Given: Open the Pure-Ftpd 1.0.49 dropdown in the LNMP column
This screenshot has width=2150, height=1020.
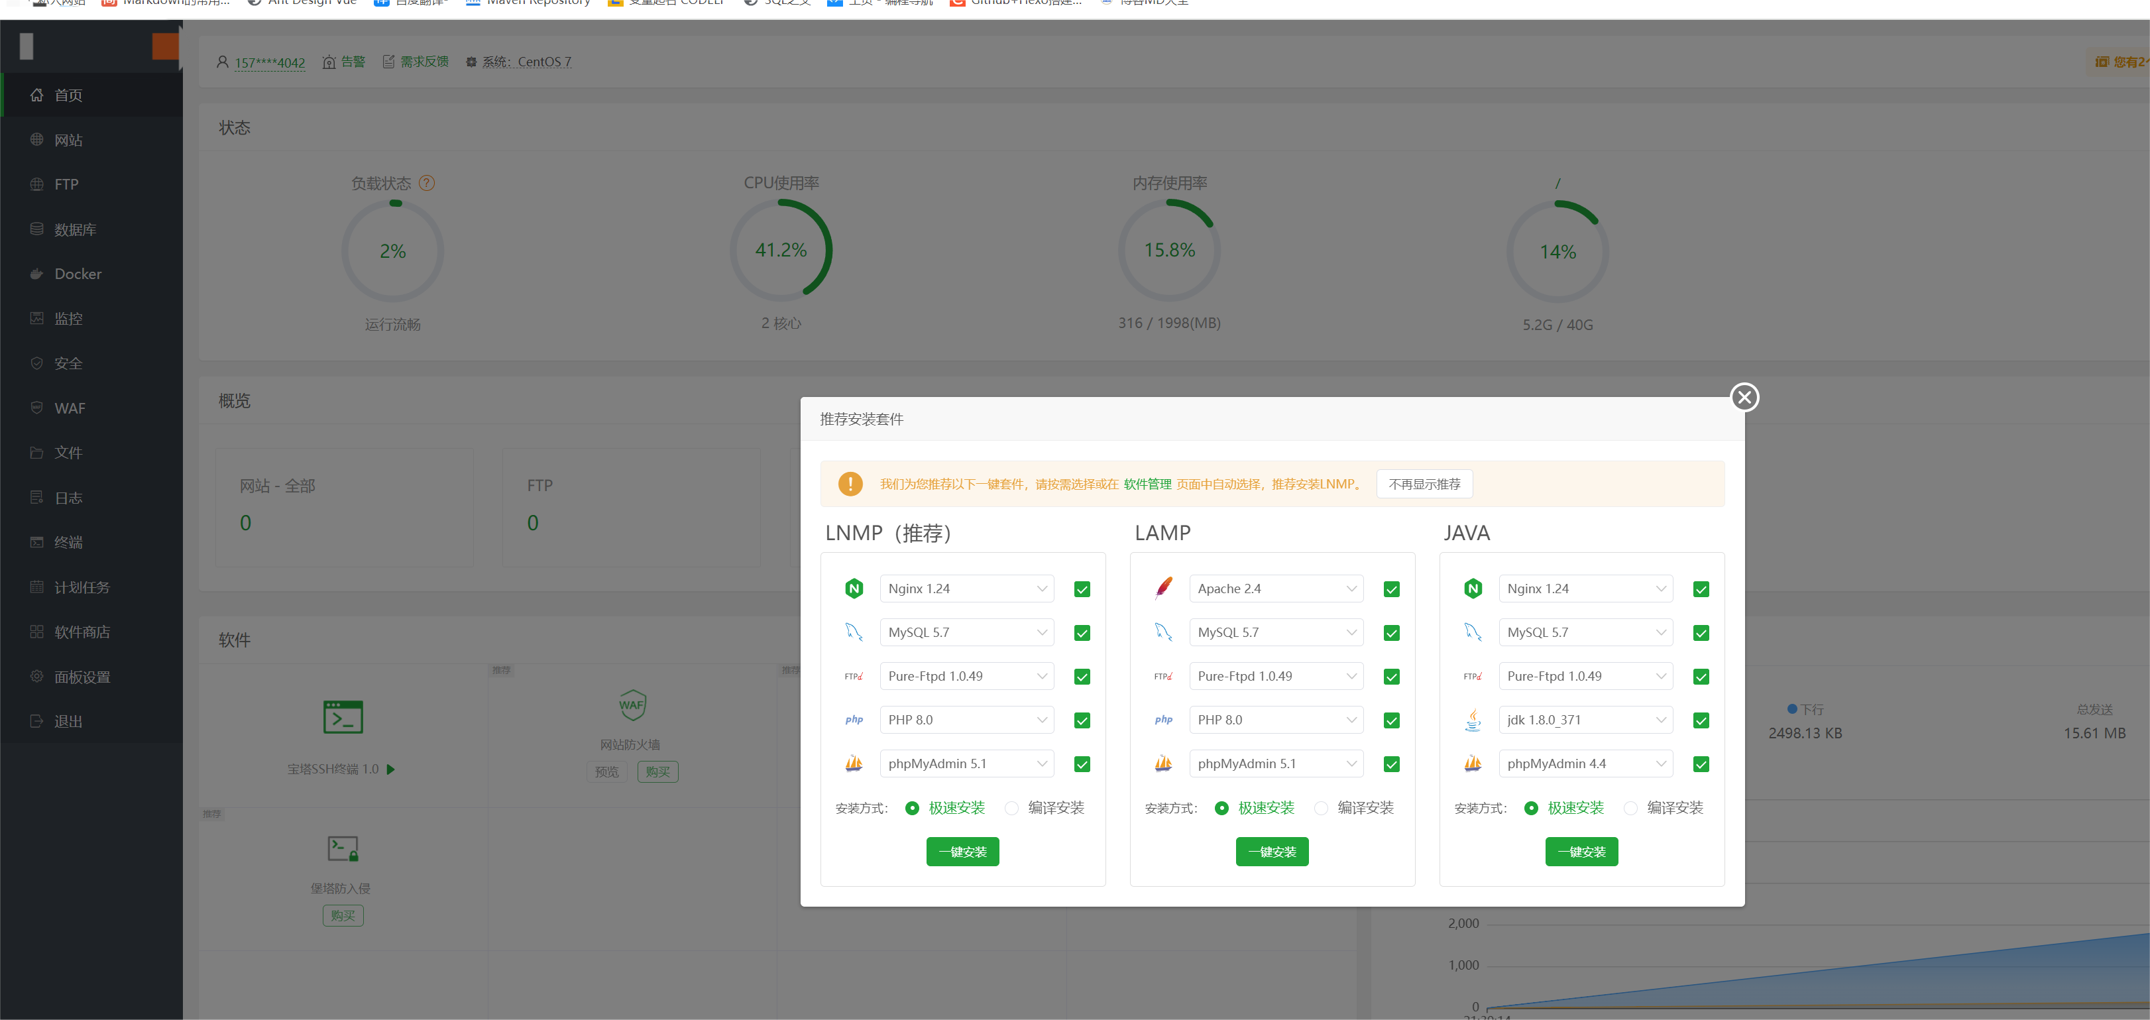Looking at the screenshot, I should pos(966,676).
